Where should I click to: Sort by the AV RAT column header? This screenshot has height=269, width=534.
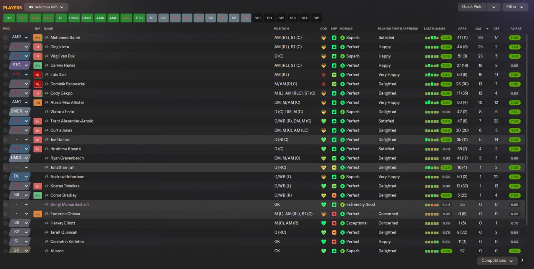click(516, 29)
